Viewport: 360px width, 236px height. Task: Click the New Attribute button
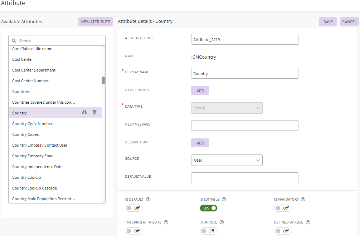(x=96, y=22)
